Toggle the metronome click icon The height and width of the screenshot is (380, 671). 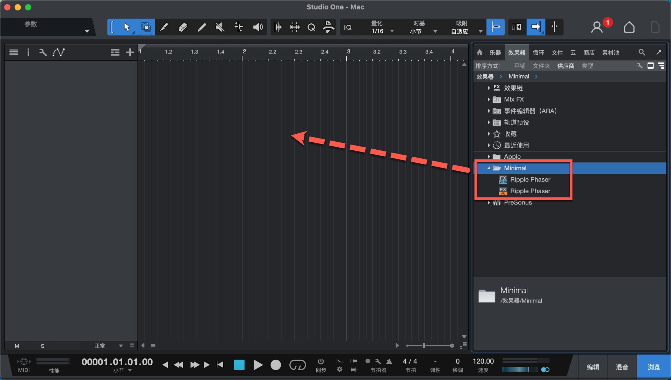click(x=389, y=362)
